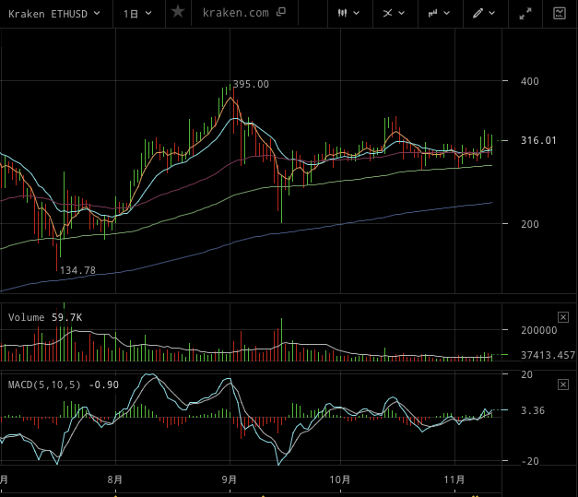Click the 9月 date axis label
578x497 pixels.
tap(230, 479)
